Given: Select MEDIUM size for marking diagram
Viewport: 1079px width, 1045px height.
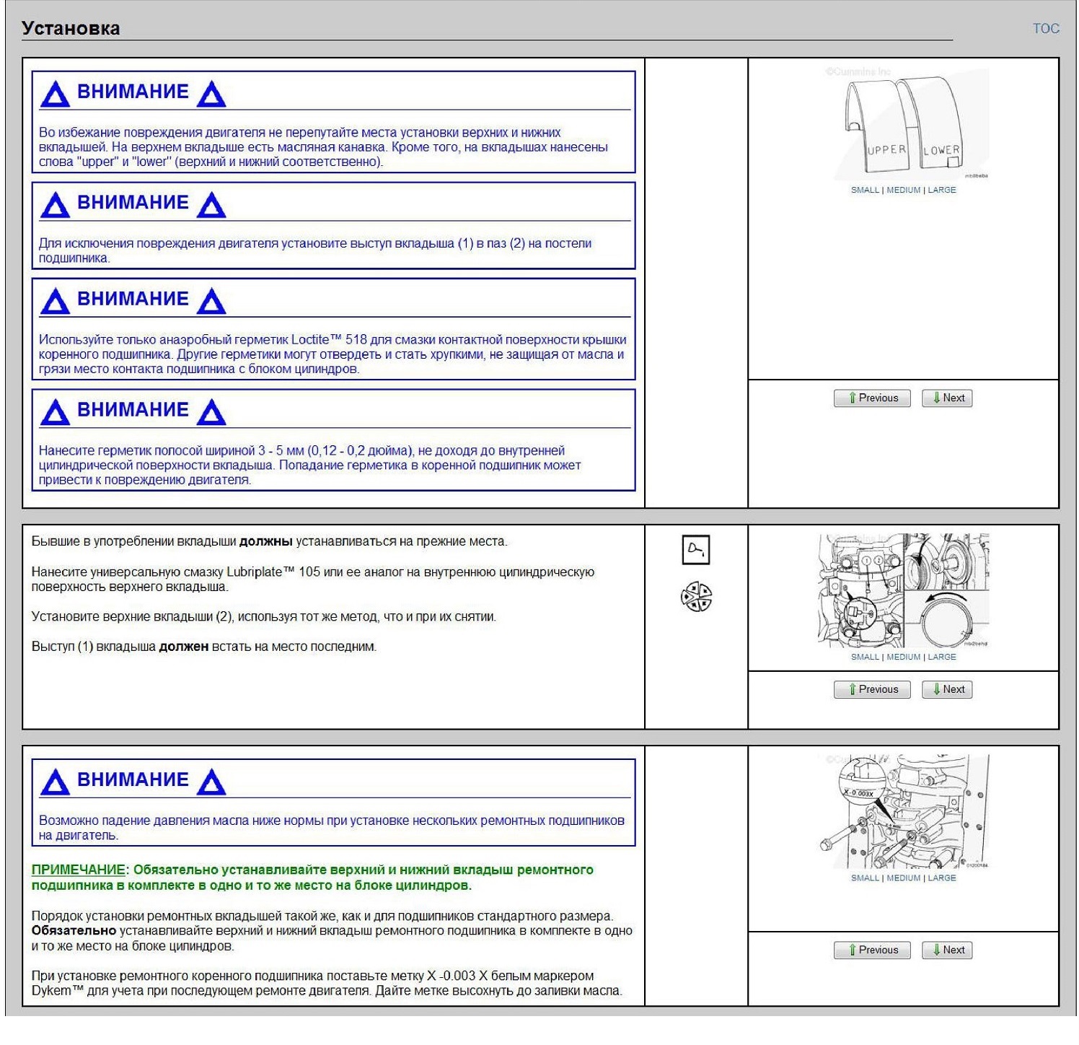Looking at the screenshot, I should (x=903, y=878).
